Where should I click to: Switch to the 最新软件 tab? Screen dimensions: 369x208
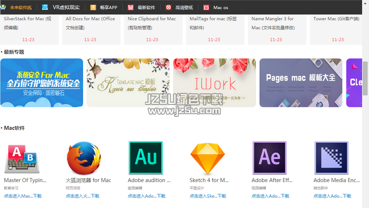coord(146,7)
